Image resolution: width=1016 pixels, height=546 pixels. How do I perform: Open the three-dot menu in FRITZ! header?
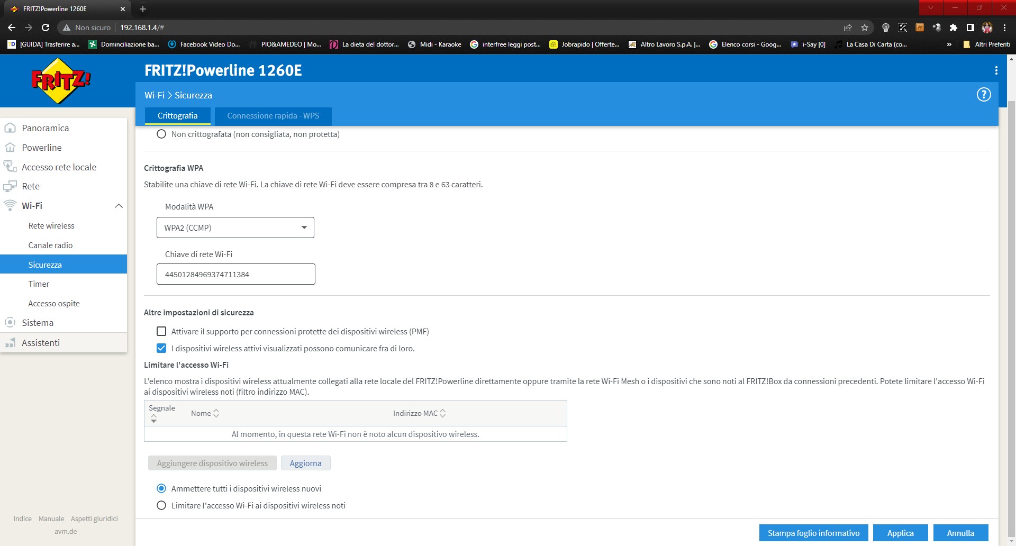(996, 70)
